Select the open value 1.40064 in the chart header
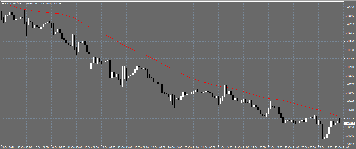 tap(28, 4)
